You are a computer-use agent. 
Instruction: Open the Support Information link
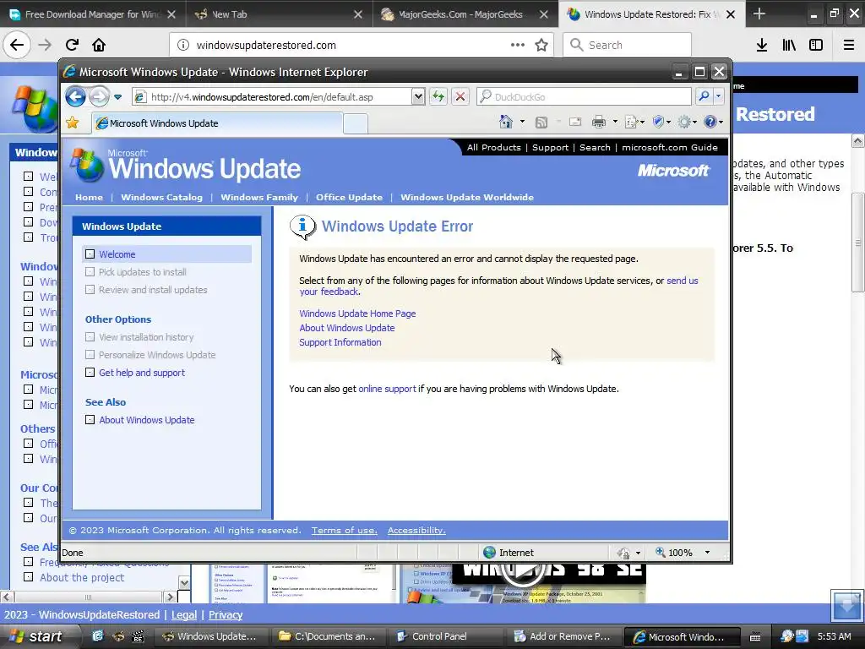[x=340, y=342]
